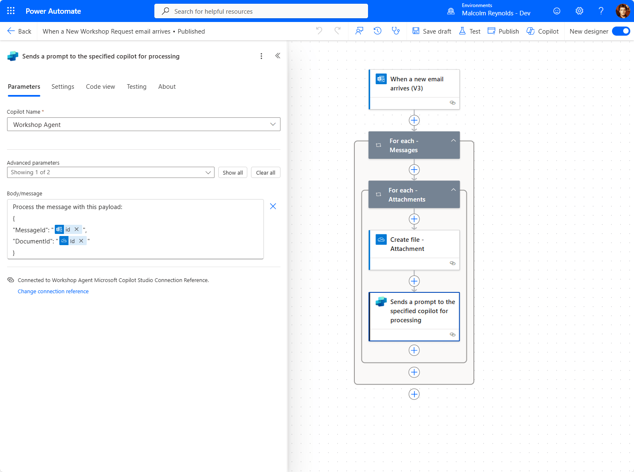
Task: Open the Advanced parameters dropdown
Action: [x=111, y=173]
